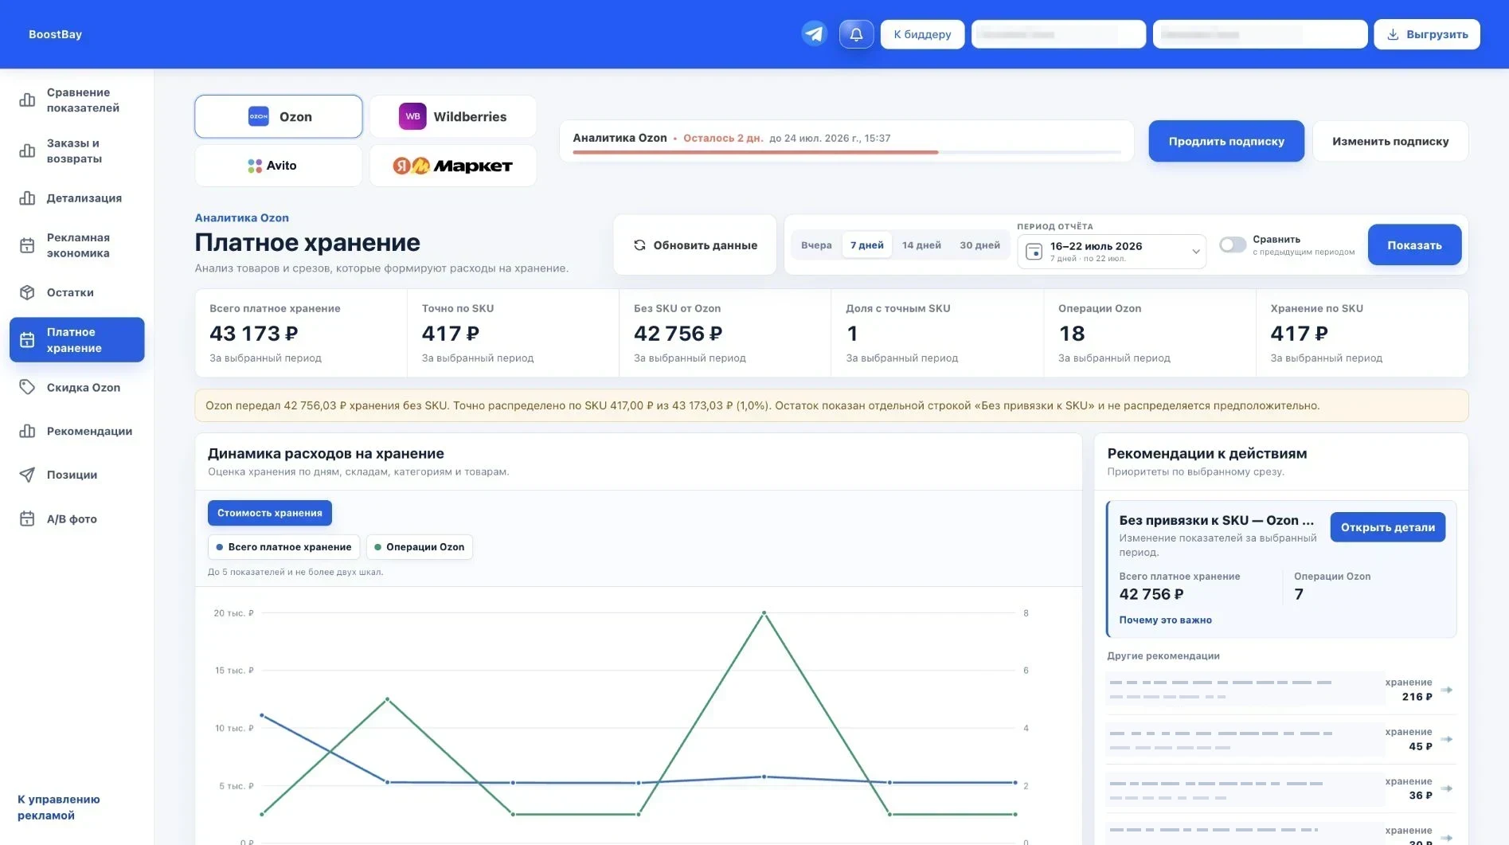The width and height of the screenshot is (1509, 845).
Task: Open the first blurred header selector
Action: [x=1058, y=34]
